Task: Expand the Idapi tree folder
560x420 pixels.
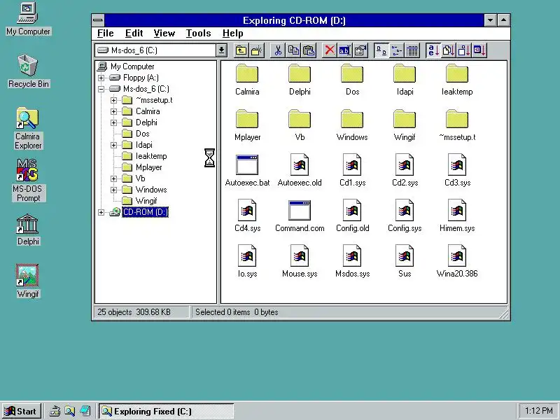Action: click(x=113, y=145)
